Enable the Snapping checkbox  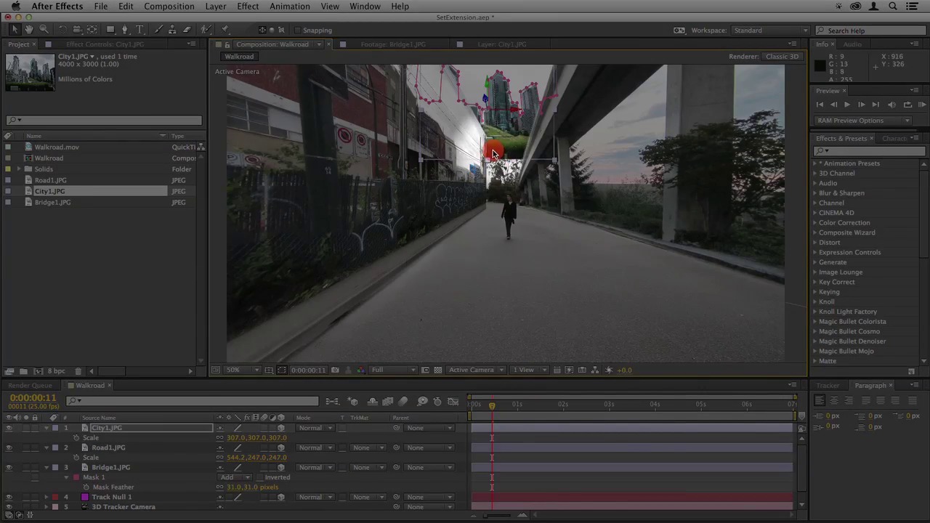coord(297,31)
